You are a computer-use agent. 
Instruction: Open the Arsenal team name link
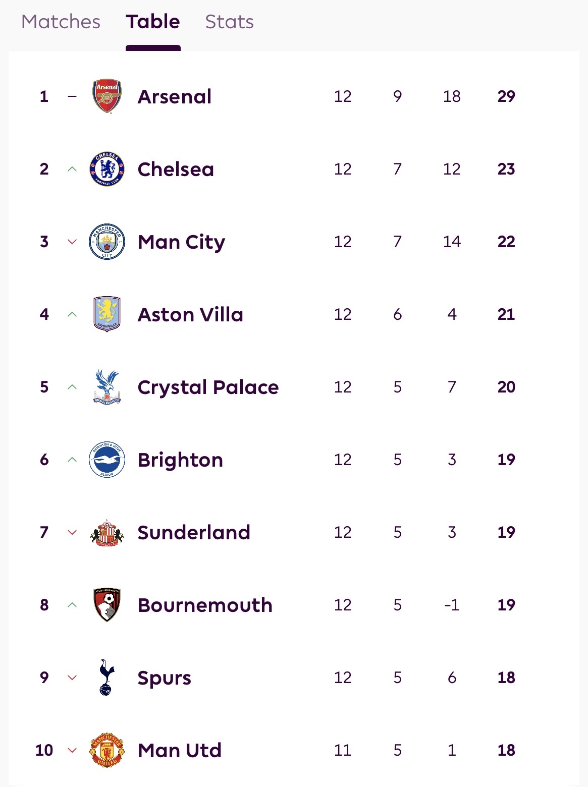(175, 96)
